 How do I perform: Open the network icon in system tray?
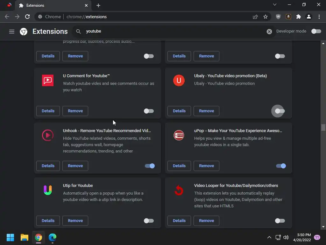point(278,237)
